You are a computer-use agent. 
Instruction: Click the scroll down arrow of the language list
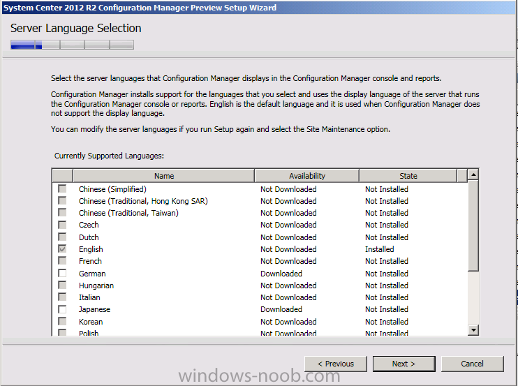(x=473, y=329)
